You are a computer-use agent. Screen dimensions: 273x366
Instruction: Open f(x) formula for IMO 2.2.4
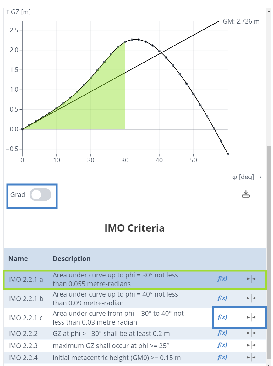222,357
